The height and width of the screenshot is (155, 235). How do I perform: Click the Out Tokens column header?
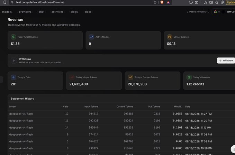(x=154, y=107)
